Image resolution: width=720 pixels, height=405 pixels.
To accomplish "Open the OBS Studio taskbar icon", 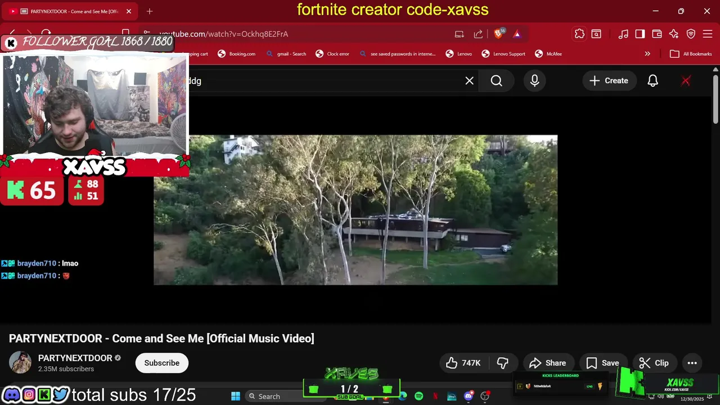I will 485,396.
